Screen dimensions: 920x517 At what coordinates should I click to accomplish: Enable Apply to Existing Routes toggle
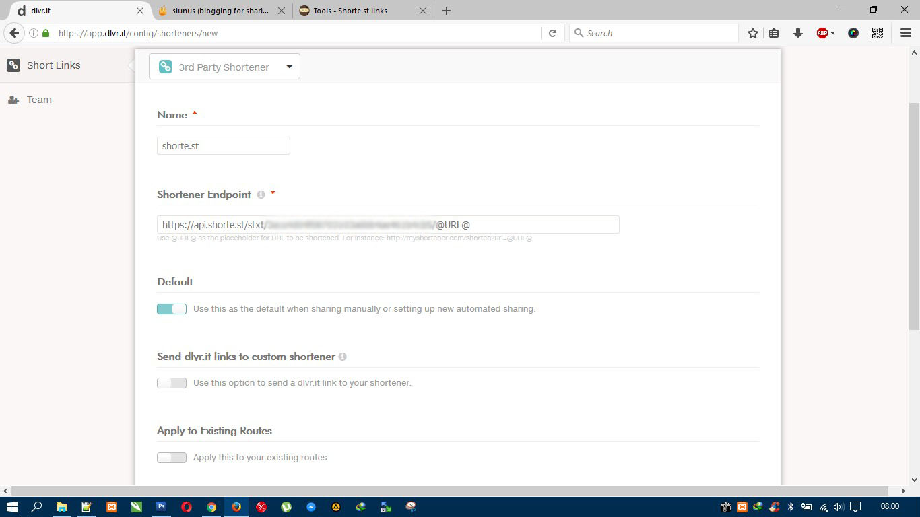coord(172,458)
